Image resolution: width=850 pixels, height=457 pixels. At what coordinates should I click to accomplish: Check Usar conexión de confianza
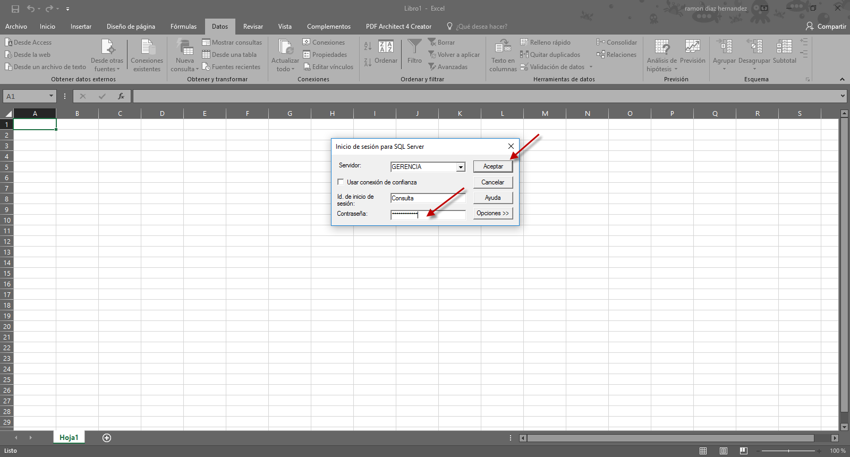pyautogui.click(x=341, y=182)
